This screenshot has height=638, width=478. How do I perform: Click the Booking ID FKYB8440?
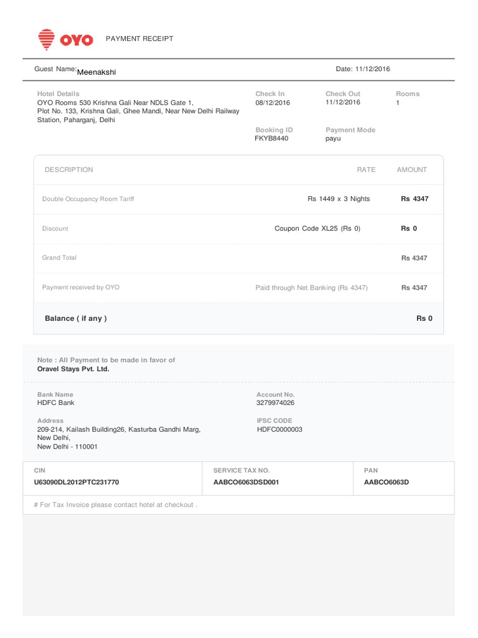(x=271, y=138)
